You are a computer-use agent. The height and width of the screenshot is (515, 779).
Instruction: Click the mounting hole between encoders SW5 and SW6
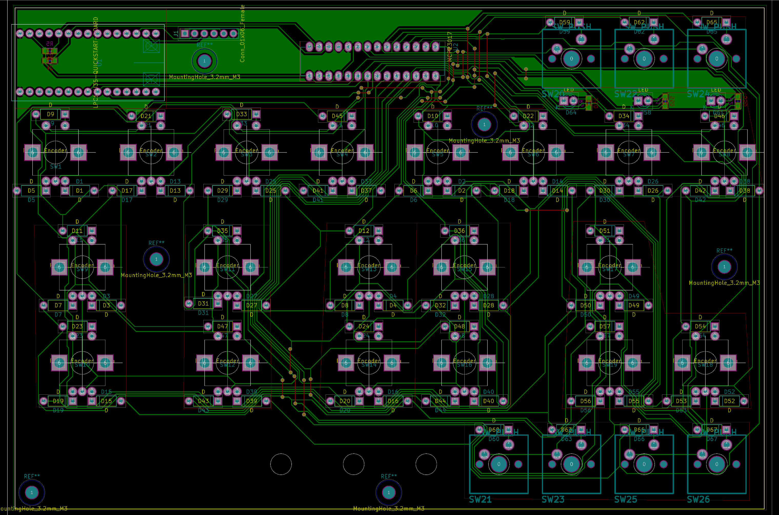[x=484, y=124]
